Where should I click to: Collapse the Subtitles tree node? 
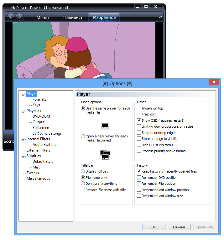pyautogui.click(x=23, y=156)
